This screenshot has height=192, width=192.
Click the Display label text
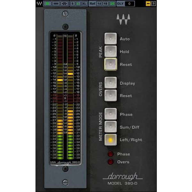(x=127, y=84)
